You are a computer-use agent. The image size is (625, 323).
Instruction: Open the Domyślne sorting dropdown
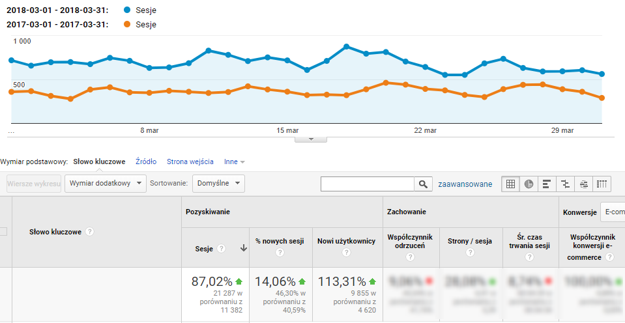(x=219, y=184)
